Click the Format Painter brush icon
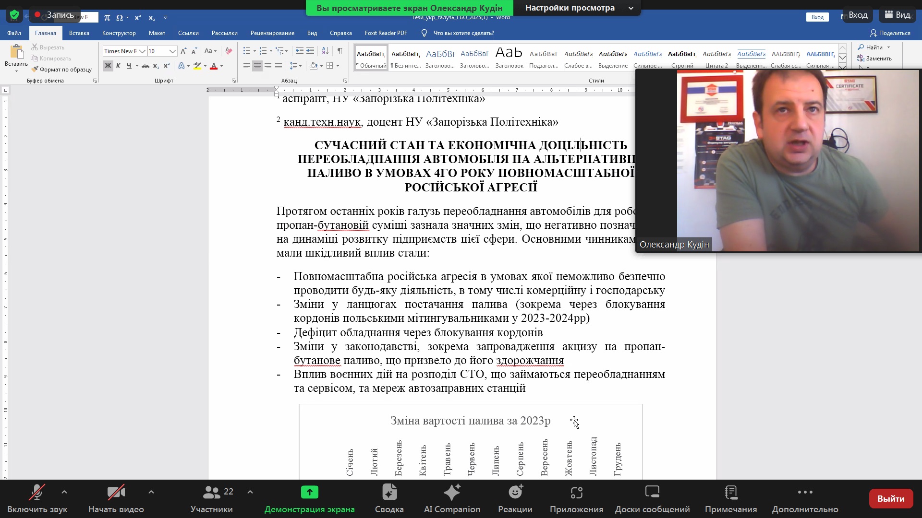Image resolution: width=922 pixels, height=518 pixels. 35,70
